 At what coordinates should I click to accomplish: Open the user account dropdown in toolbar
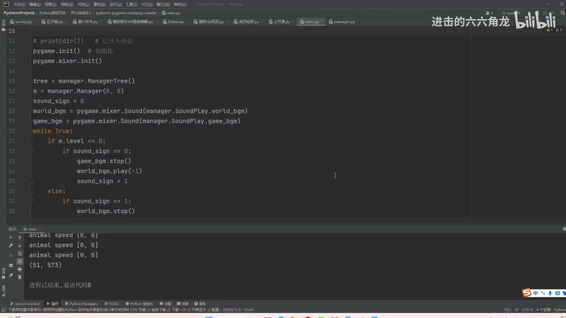(490, 13)
